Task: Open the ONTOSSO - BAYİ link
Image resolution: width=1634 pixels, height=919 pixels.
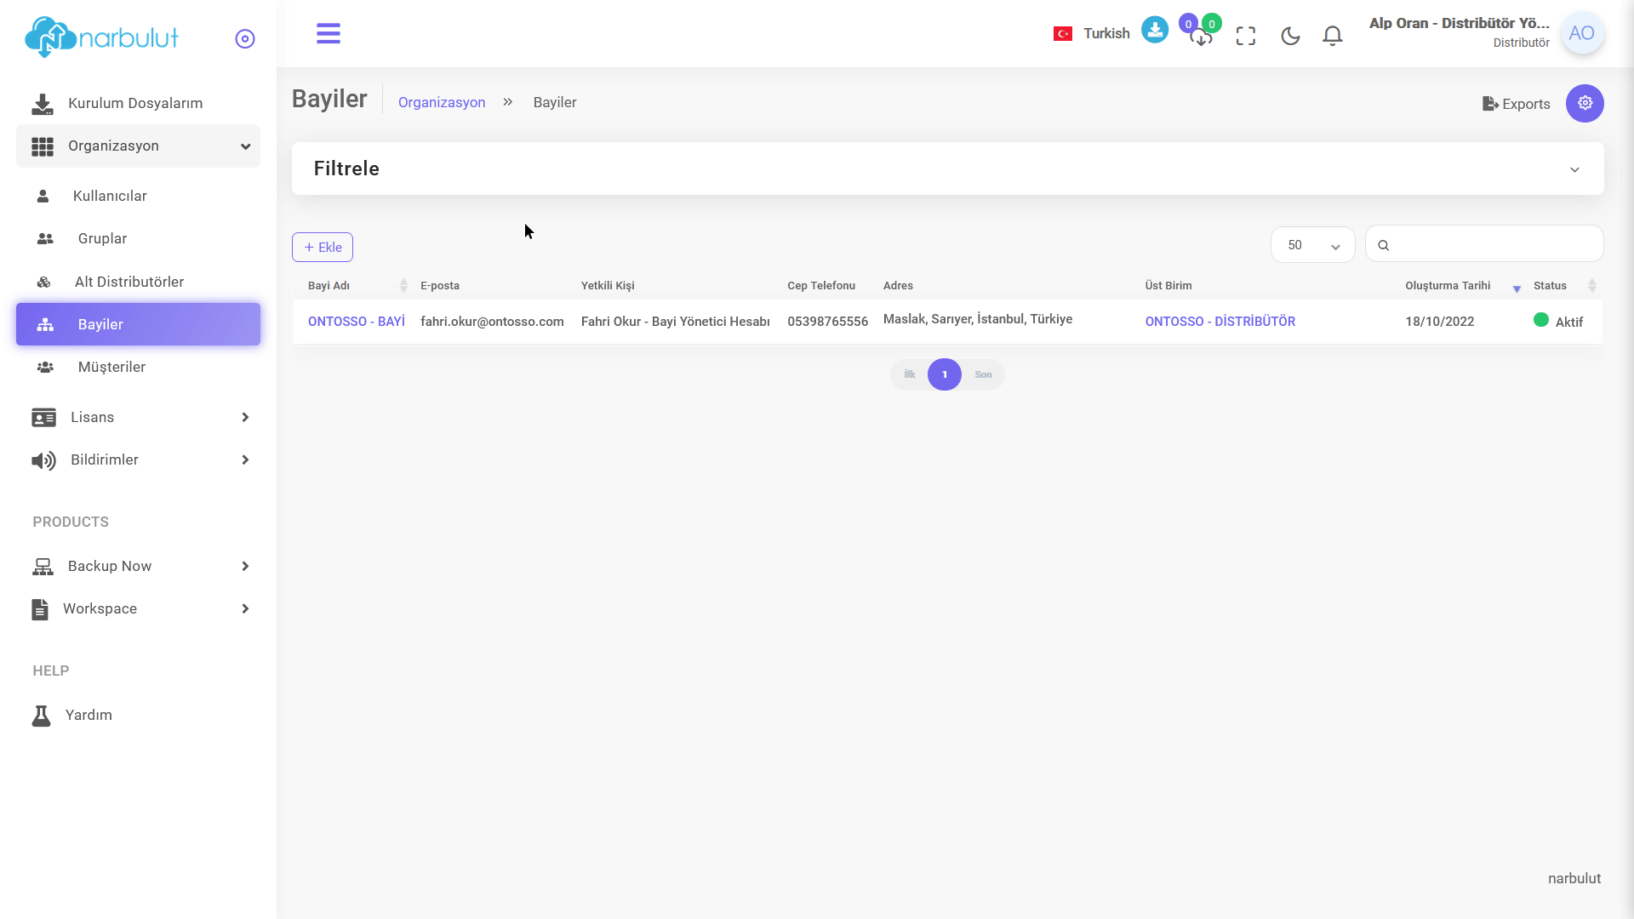Action: (357, 322)
